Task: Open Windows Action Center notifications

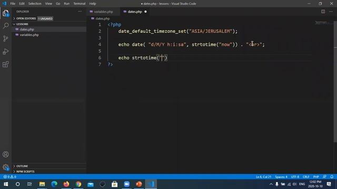Action: point(329,184)
